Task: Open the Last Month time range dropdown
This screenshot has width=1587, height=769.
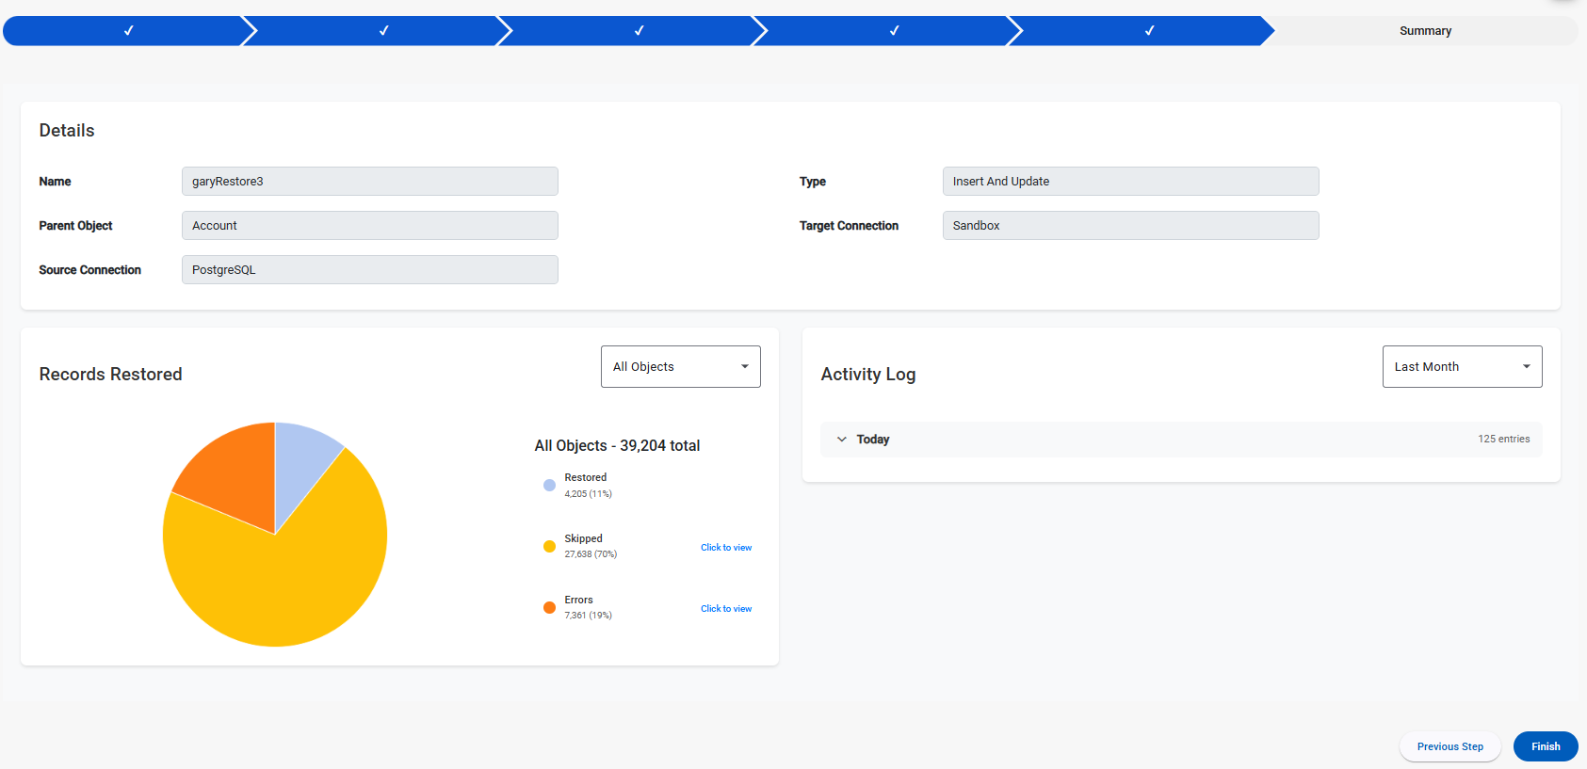Action: [1461, 367]
